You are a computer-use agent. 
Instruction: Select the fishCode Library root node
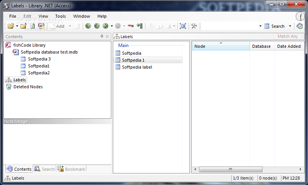pos(30,45)
